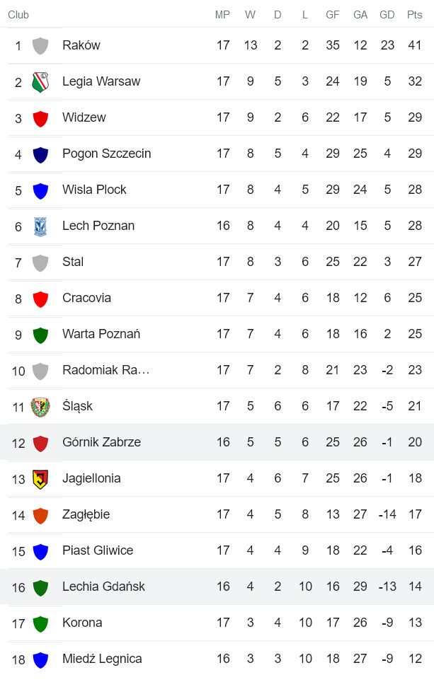Select the red Widzew shield crest
434x687 pixels.
40,117
